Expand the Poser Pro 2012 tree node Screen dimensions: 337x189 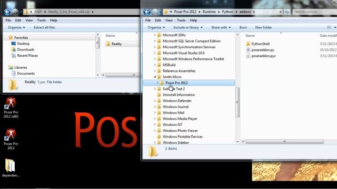click(158, 83)
